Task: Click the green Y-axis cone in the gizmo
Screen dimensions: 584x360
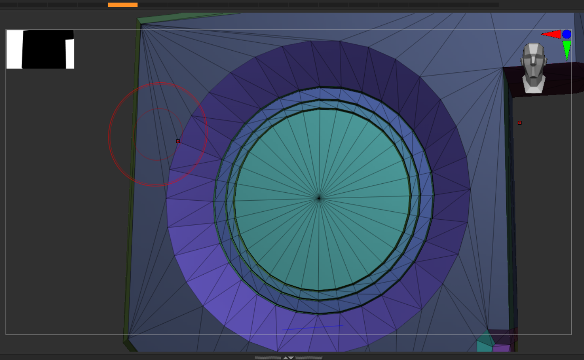Action: tap(567, 50)
